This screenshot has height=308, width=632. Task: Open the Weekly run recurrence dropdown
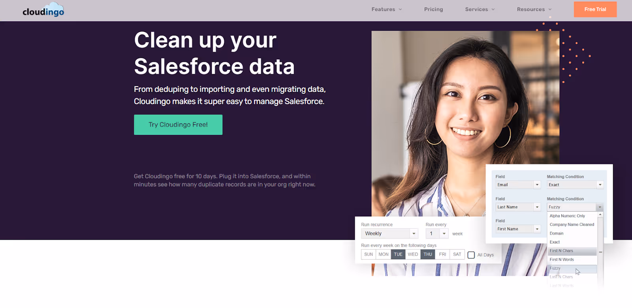pyautogui.click(x=389, y=233)
